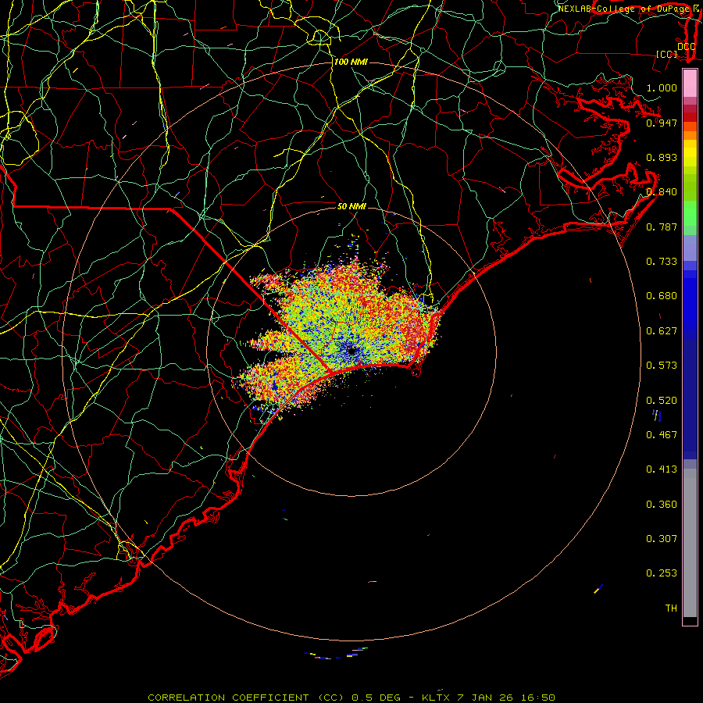This screenshot has width=703, height=703.
Task: Click the NEXLAB-College of DuPage header text
Action: tap(623, 9)
